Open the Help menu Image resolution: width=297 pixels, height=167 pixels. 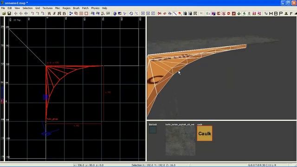(104, 8)
